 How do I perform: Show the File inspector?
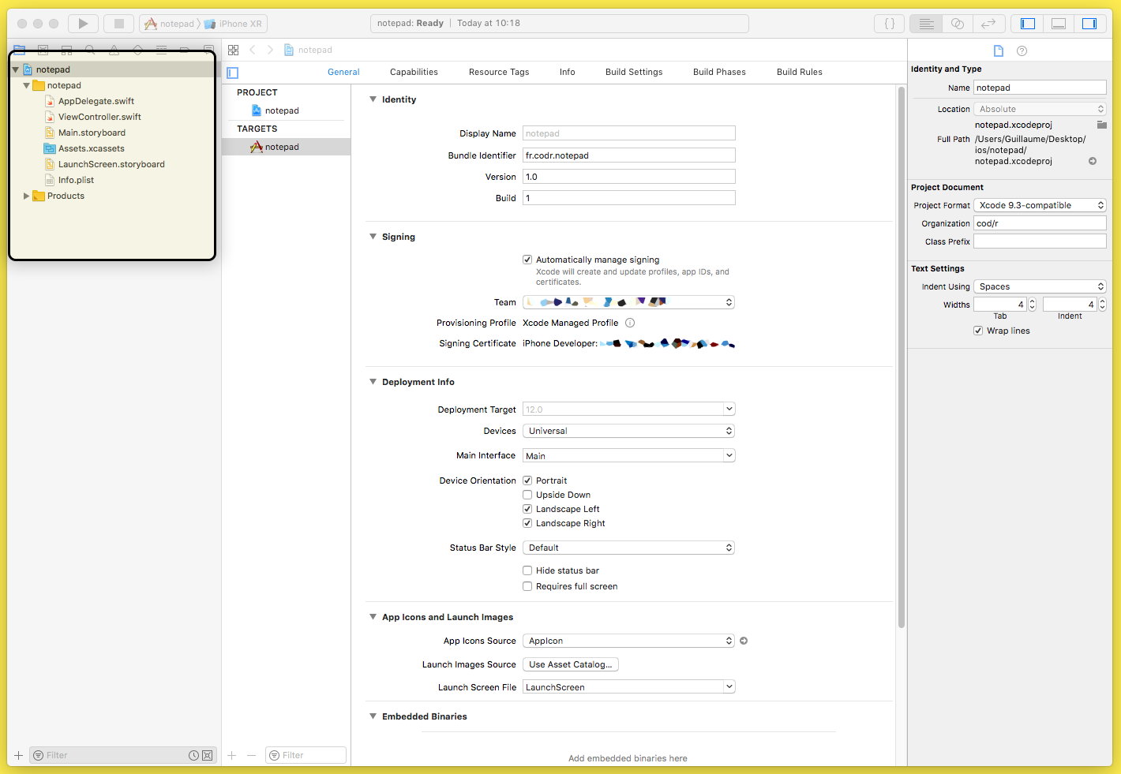coord(999,50)
